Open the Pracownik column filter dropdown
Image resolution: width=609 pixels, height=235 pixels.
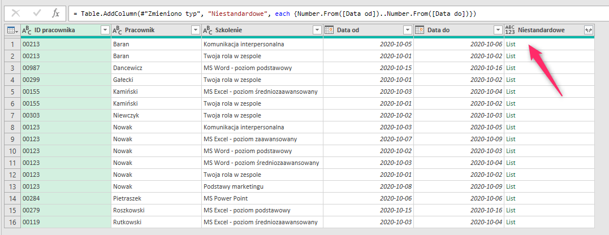click(x=195, y=31)
